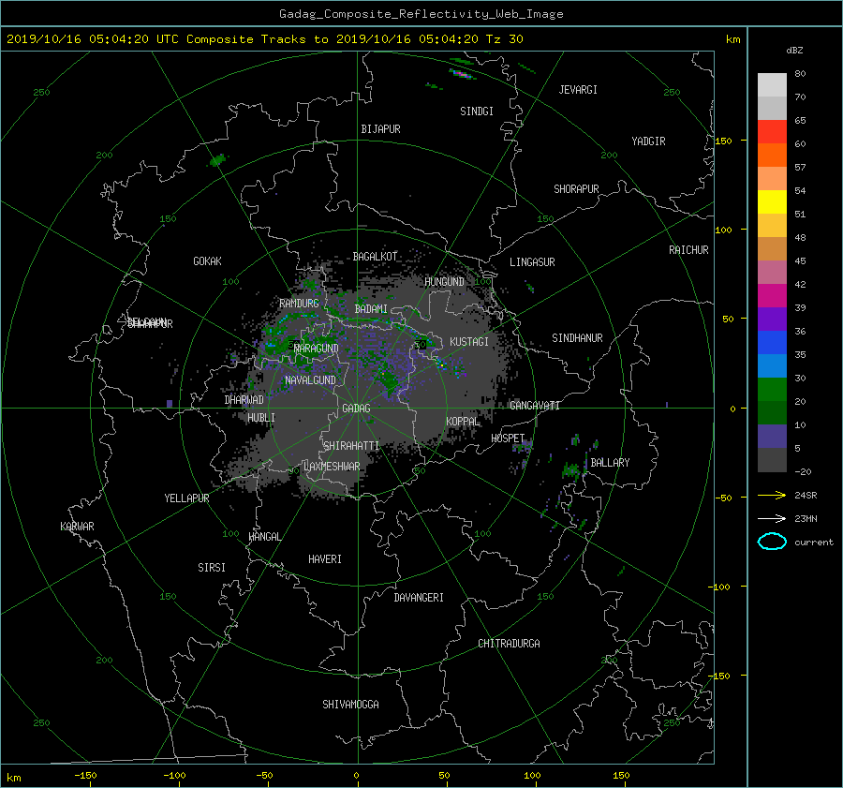
Task: Click the green echo patch northwest of Gokak
Action: [x=217, y=159]
